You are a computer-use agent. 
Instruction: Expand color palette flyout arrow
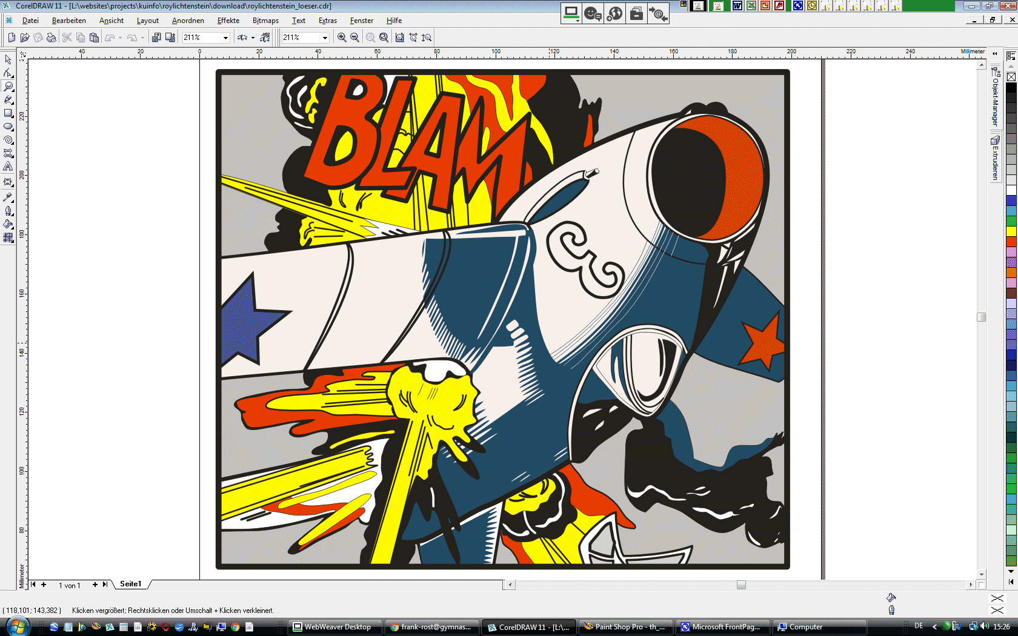[1011, 581]
